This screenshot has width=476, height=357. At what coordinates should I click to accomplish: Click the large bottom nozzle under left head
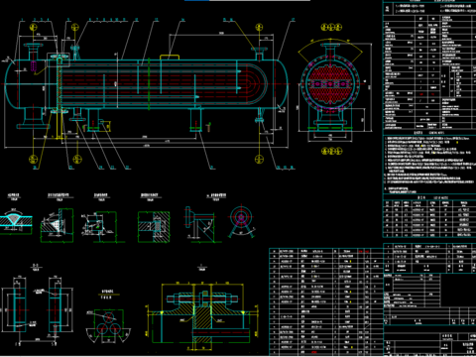[x=32, y=118]
